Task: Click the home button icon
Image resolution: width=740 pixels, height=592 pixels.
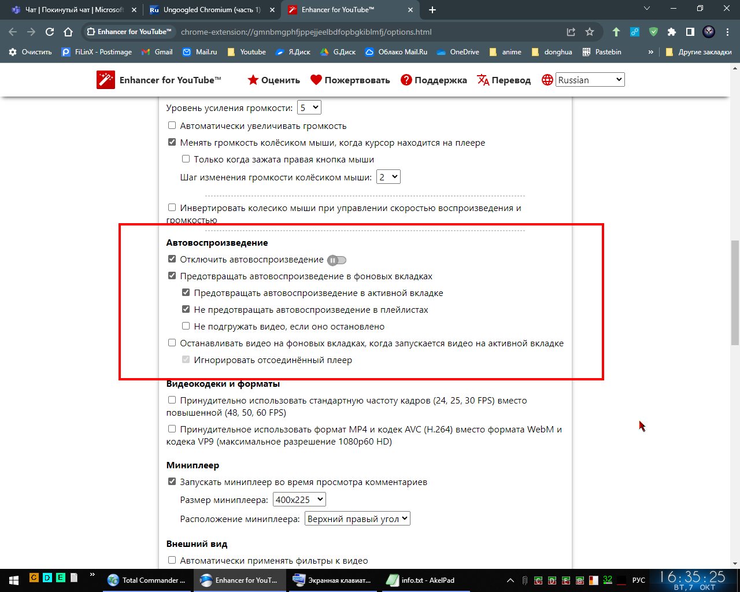Action: [68, 32]
